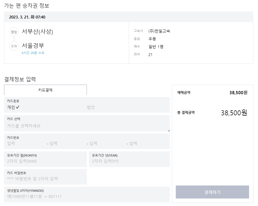Click the 4시간 20분 소요 duration text

point(33,53)
